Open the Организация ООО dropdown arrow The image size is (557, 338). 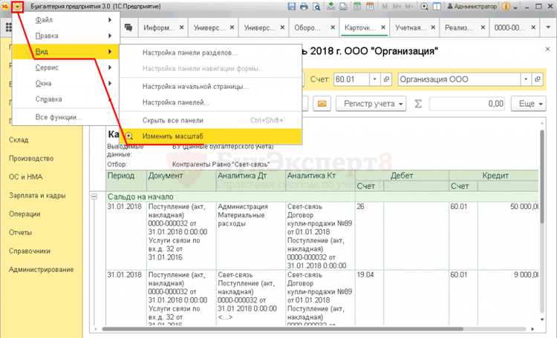pos(526,79)
